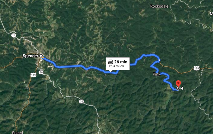Click the car icon in route callout

pos(111,62)
